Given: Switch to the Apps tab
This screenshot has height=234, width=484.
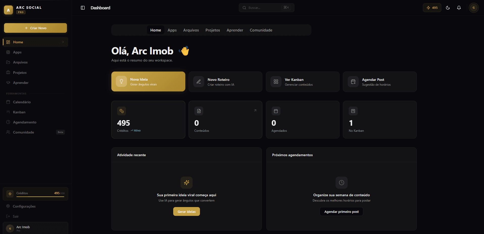Looking at the screenshot, I should click(x=172, y=30).
